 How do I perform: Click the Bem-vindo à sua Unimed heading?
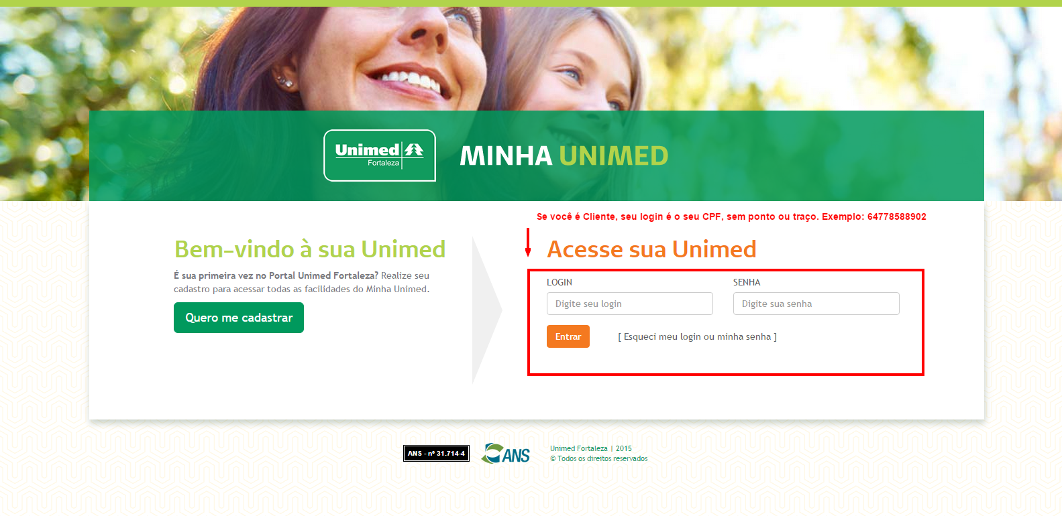click(310, 249)
